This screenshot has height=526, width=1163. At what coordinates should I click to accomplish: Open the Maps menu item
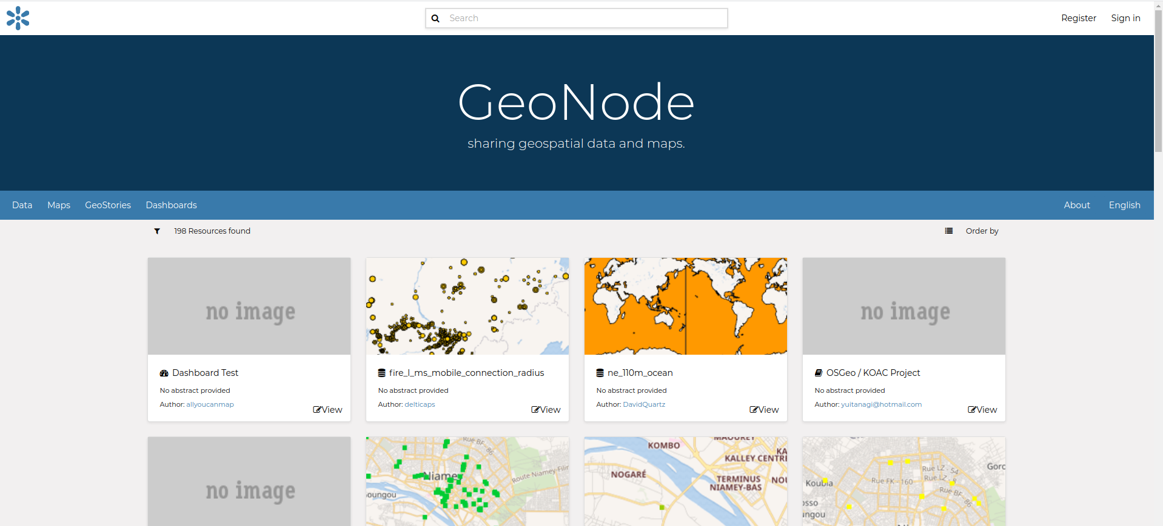pyautogui.click(x=59, y=205)
